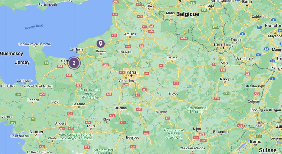Click the Belgique country label
This screenshot has height=154, width=282.
188,14
